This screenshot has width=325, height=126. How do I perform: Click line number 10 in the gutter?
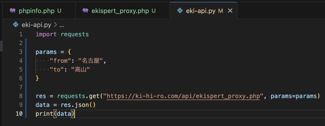pyautogui.click(x=19, y=114)
